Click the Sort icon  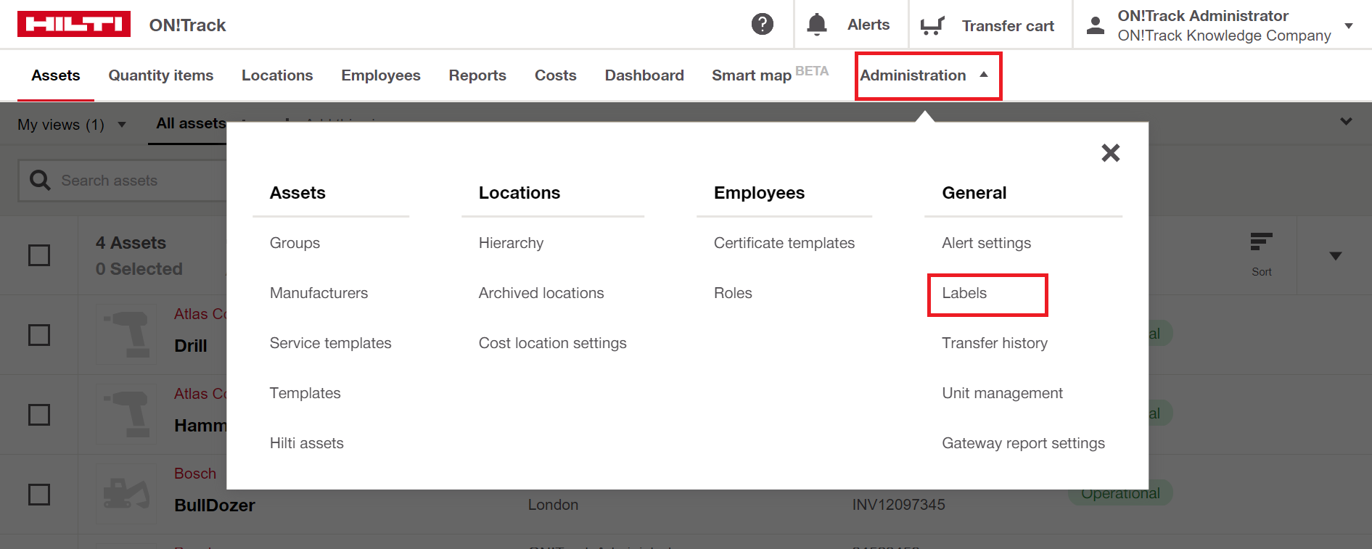1261,244
